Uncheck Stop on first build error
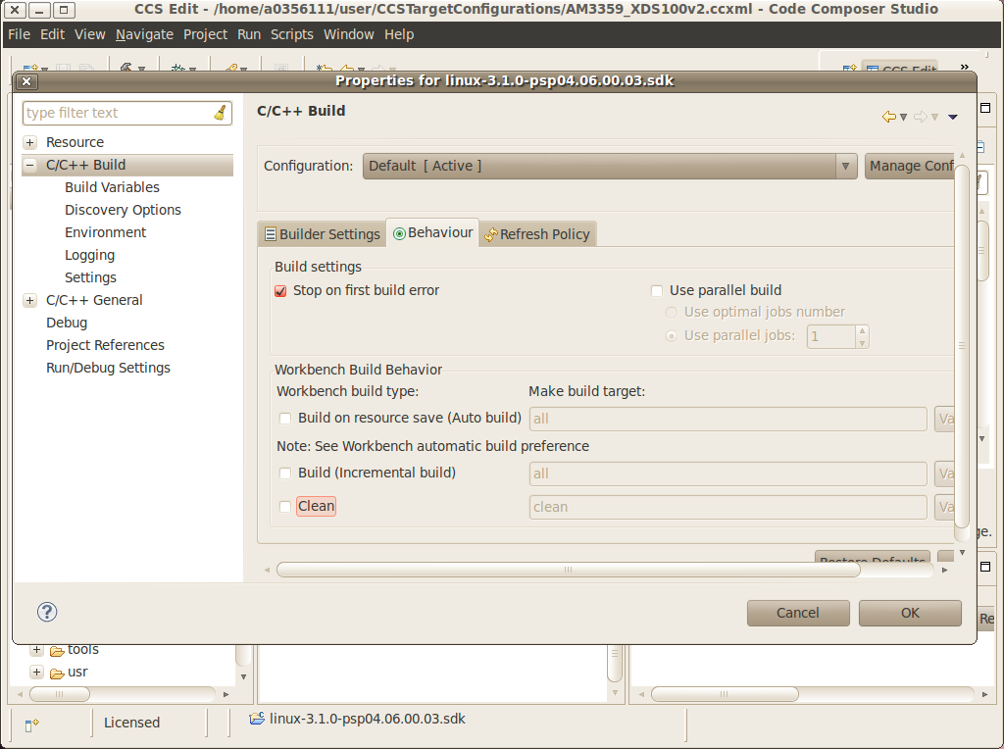Screen dimensions: 1004x749 point(279,290)
